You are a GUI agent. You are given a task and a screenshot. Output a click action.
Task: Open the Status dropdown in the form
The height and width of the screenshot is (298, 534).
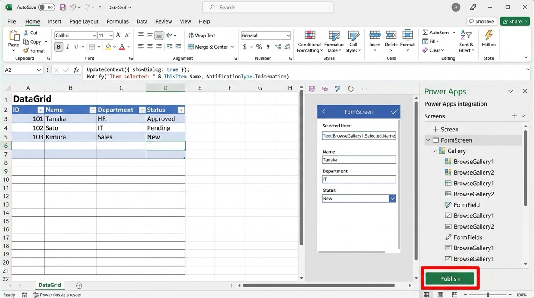pos(392,199)
